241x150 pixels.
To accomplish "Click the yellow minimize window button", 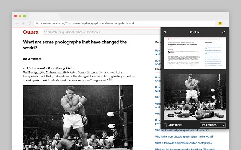I will (x=20, y=16).
